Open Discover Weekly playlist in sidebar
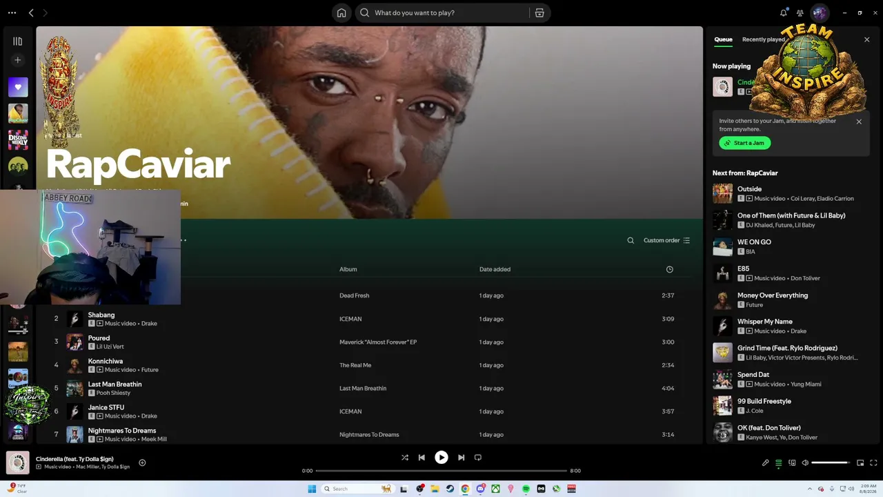The width and height of the screenshot is (883, 497). pos(18,139)
